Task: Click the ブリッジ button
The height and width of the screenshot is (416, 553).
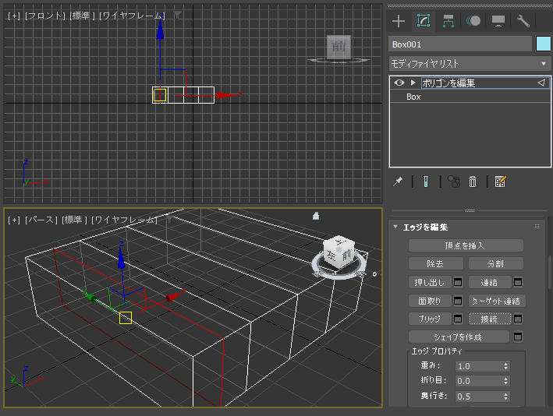Action: (x=430, y=319)
